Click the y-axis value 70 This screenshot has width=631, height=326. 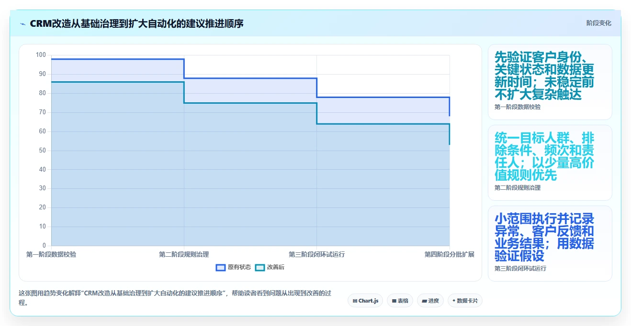pyautogui.click(x=43, y=112)
